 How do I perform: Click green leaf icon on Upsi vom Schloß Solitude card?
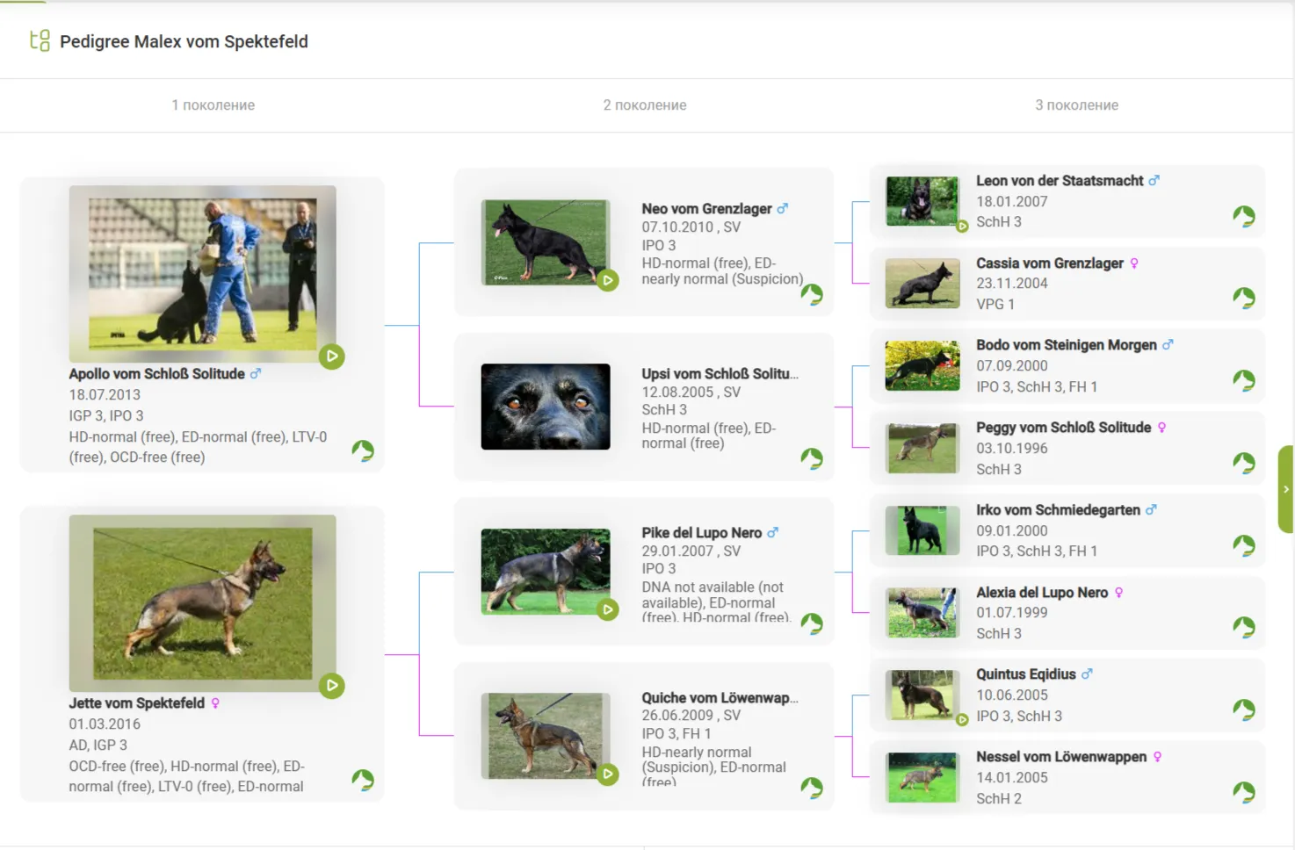[x=811, y=458]
